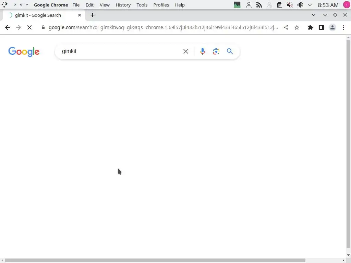Submit search with the magnifier icon
This screenshot has height=263, width=351.
point(230,51)
